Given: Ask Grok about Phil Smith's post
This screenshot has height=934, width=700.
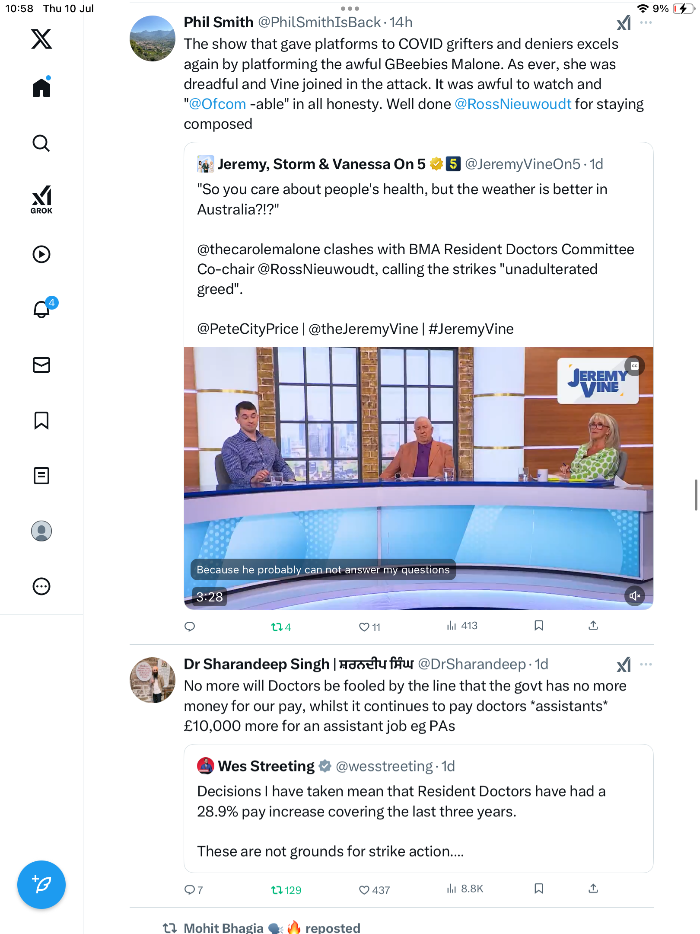Looking at the screenshot, I should click(624, 22).
